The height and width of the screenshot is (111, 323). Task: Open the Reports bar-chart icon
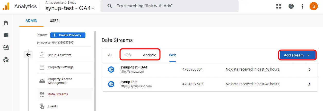pos(6,35)
